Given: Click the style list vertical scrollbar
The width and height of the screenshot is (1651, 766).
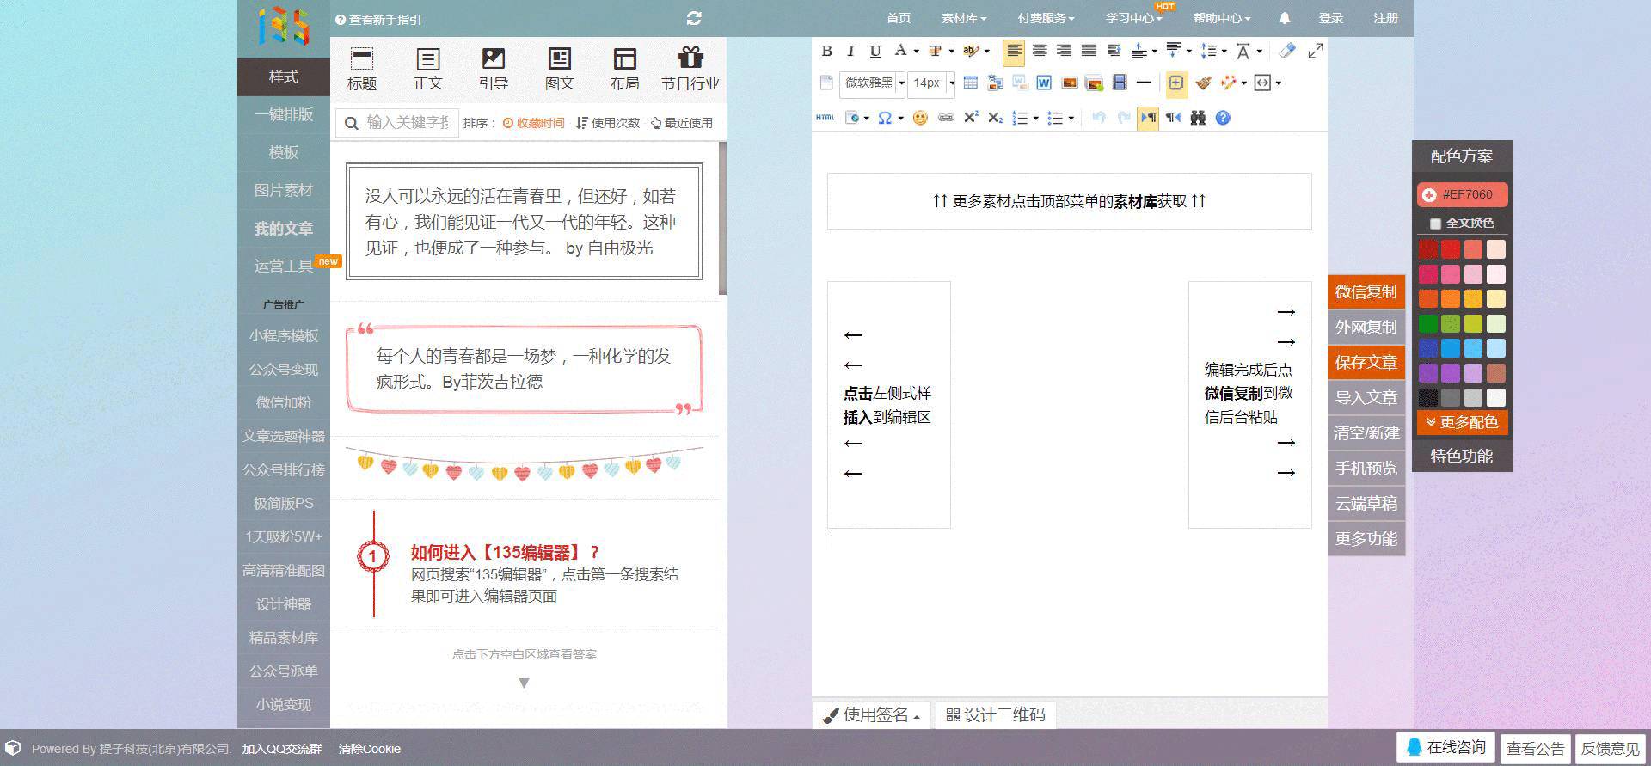Looking at the screenshot, I should point(722,218).
